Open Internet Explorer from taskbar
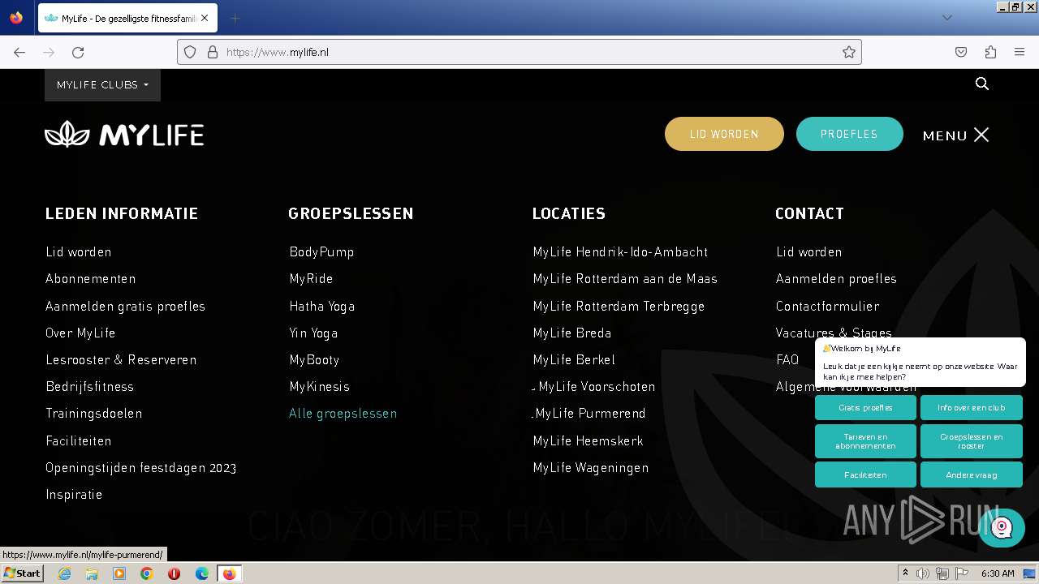 [64, 573]
